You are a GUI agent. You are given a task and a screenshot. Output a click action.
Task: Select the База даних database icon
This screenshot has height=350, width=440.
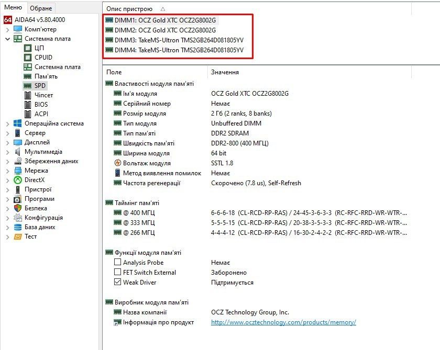point(18,227)
